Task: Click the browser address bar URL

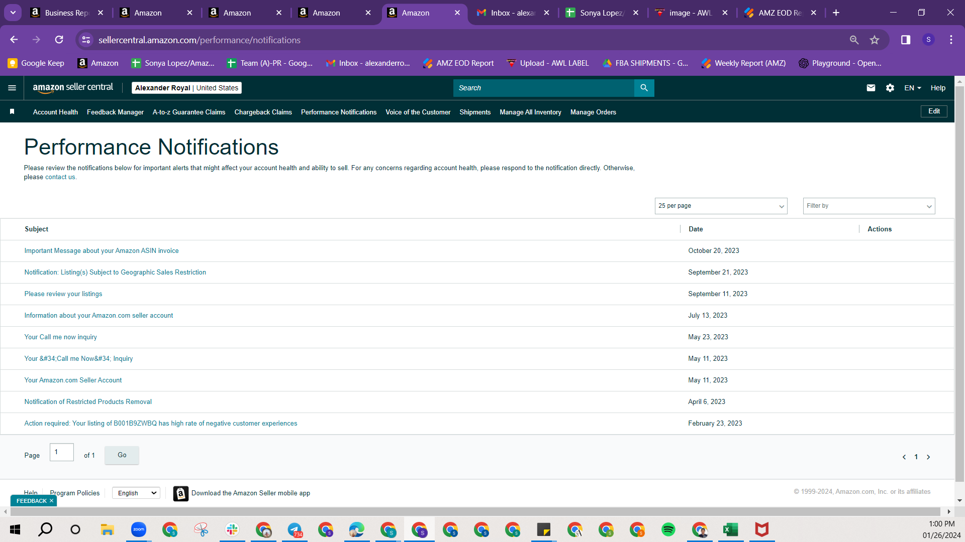Action: point(200,40)
